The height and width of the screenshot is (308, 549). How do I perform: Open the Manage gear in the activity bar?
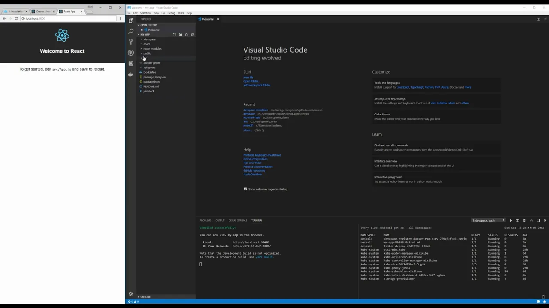[x=131, y=294]
